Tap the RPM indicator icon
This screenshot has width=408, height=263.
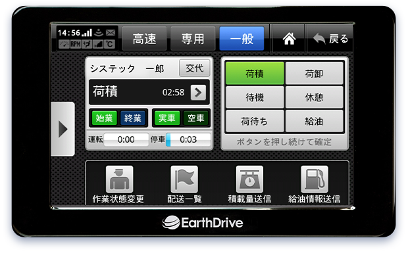[76, 44]
